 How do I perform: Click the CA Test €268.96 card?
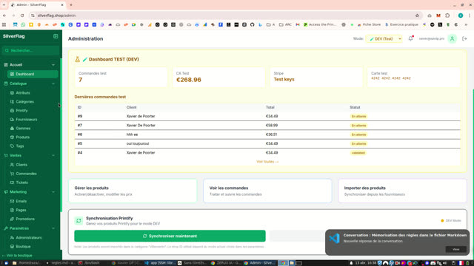(x=218, y=78)
